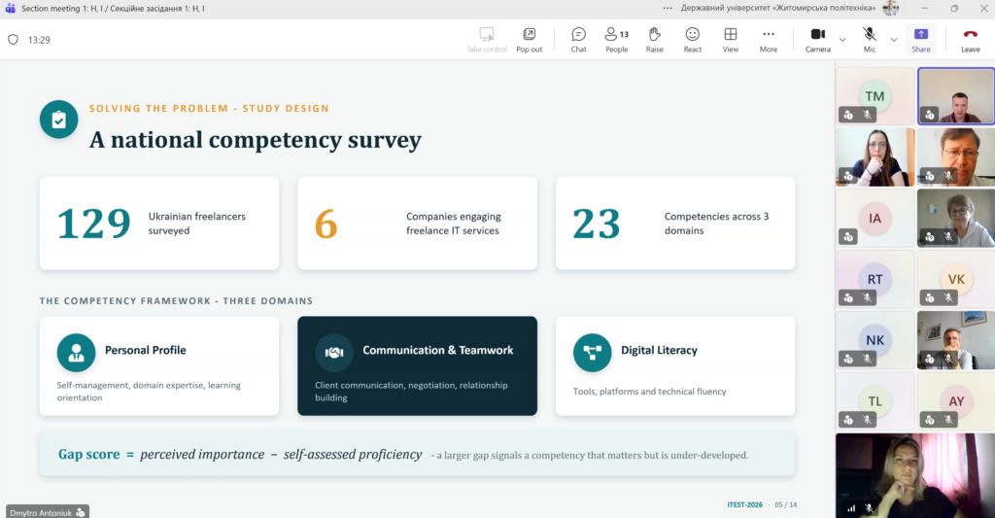Viewport: 995px width, 518px height.
Task: Click the 'A national competency survey' heading
Action: (x=256, y=140)
